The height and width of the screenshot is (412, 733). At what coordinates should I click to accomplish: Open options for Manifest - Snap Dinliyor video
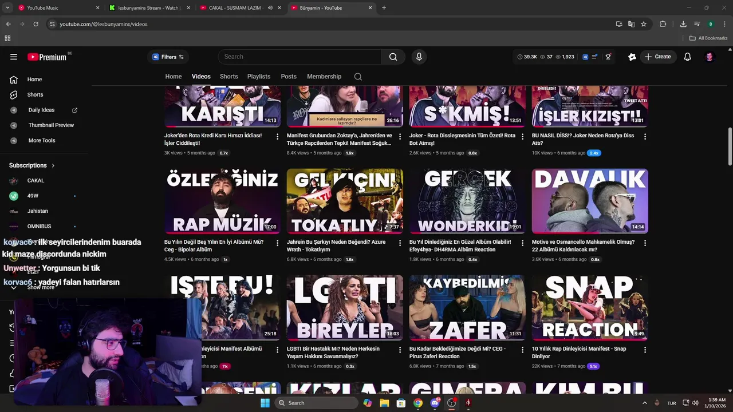(645, 350)
